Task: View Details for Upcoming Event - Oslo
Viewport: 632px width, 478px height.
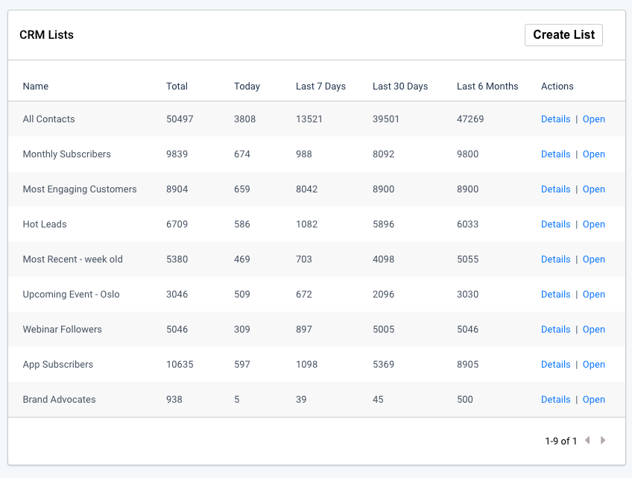Action: [555, 294]
